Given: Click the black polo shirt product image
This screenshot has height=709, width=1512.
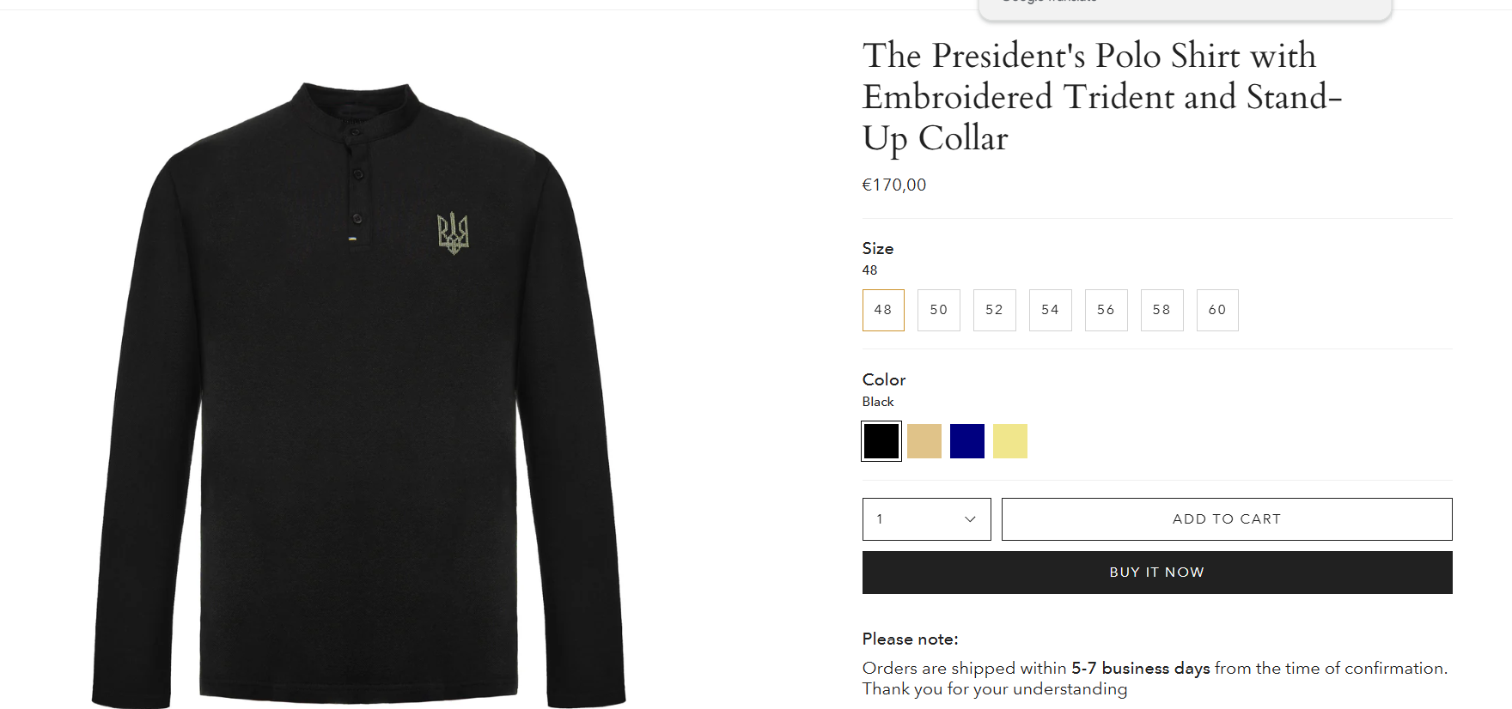Looking at the screenshot, I should (x=359, y=429).
